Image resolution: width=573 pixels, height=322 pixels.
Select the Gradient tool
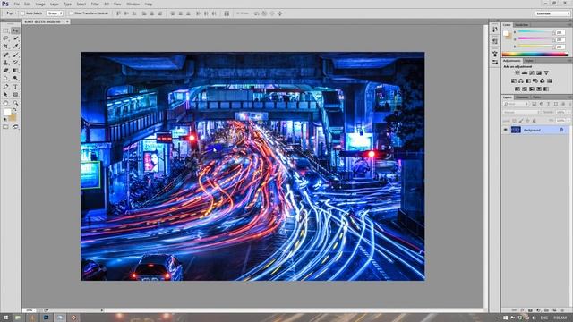(x=15, y=71)
